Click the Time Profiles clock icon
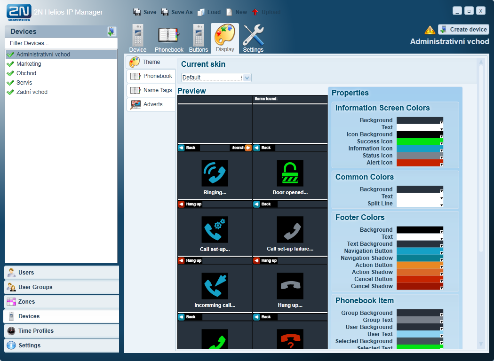Image resolution: width=494 pixels, height=361 pixels. (11, 331)
